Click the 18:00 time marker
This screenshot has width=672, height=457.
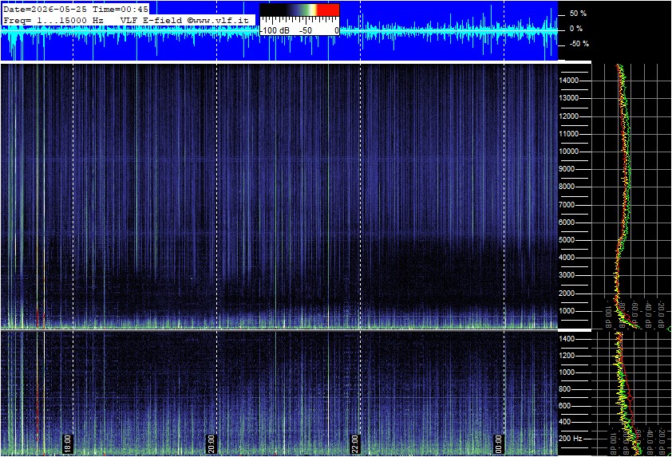point(67,443)
